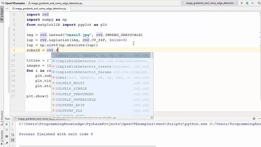Click the np.absolute(lap) expression on line 7

pos(78,45)
